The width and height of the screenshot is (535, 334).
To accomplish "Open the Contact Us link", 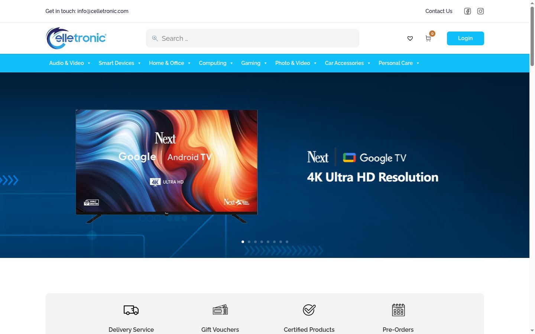I will (x=439, y=11).
